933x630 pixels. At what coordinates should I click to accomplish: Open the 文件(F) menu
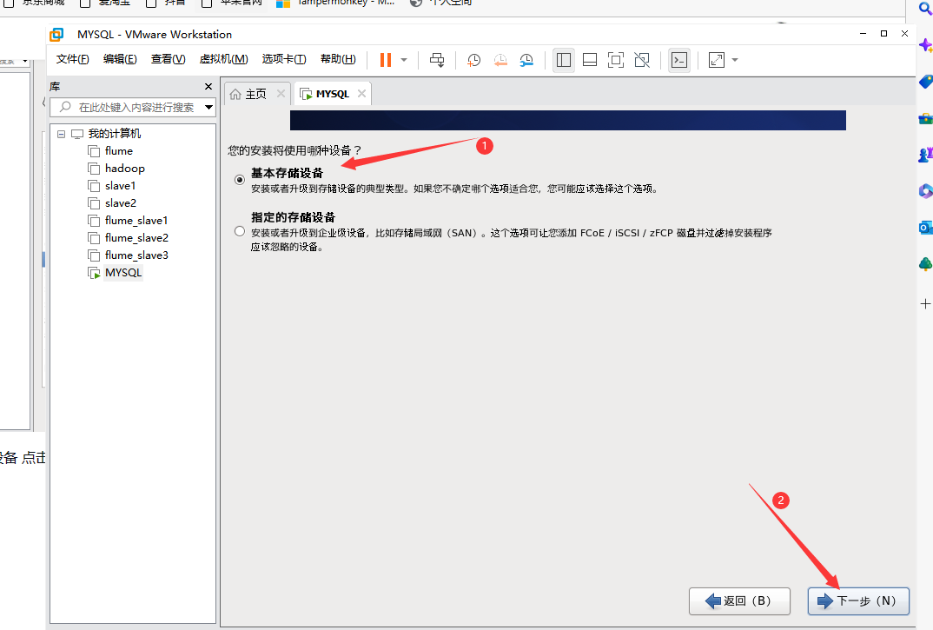[x=73, y=59]
